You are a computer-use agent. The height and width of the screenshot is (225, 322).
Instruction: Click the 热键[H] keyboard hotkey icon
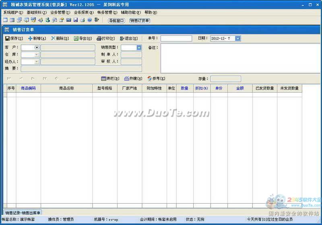pyautogui.click(x=126, y=78)
